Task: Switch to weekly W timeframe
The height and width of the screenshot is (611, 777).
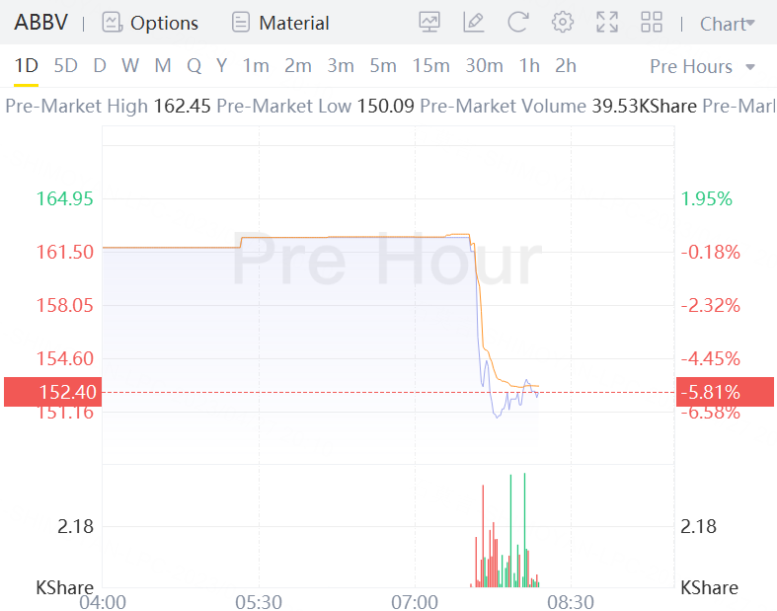Action: point(130,66)
